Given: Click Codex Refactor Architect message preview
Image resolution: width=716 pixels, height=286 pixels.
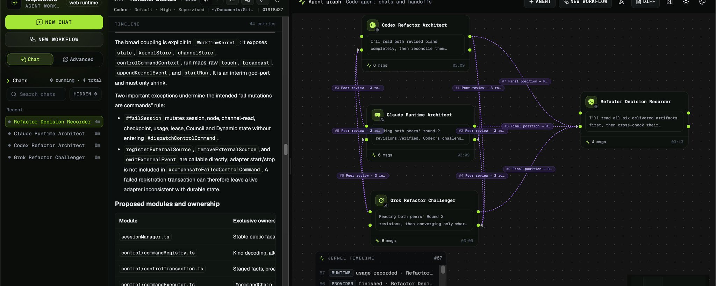Looking at the screenshot, I should coord(415,45).
